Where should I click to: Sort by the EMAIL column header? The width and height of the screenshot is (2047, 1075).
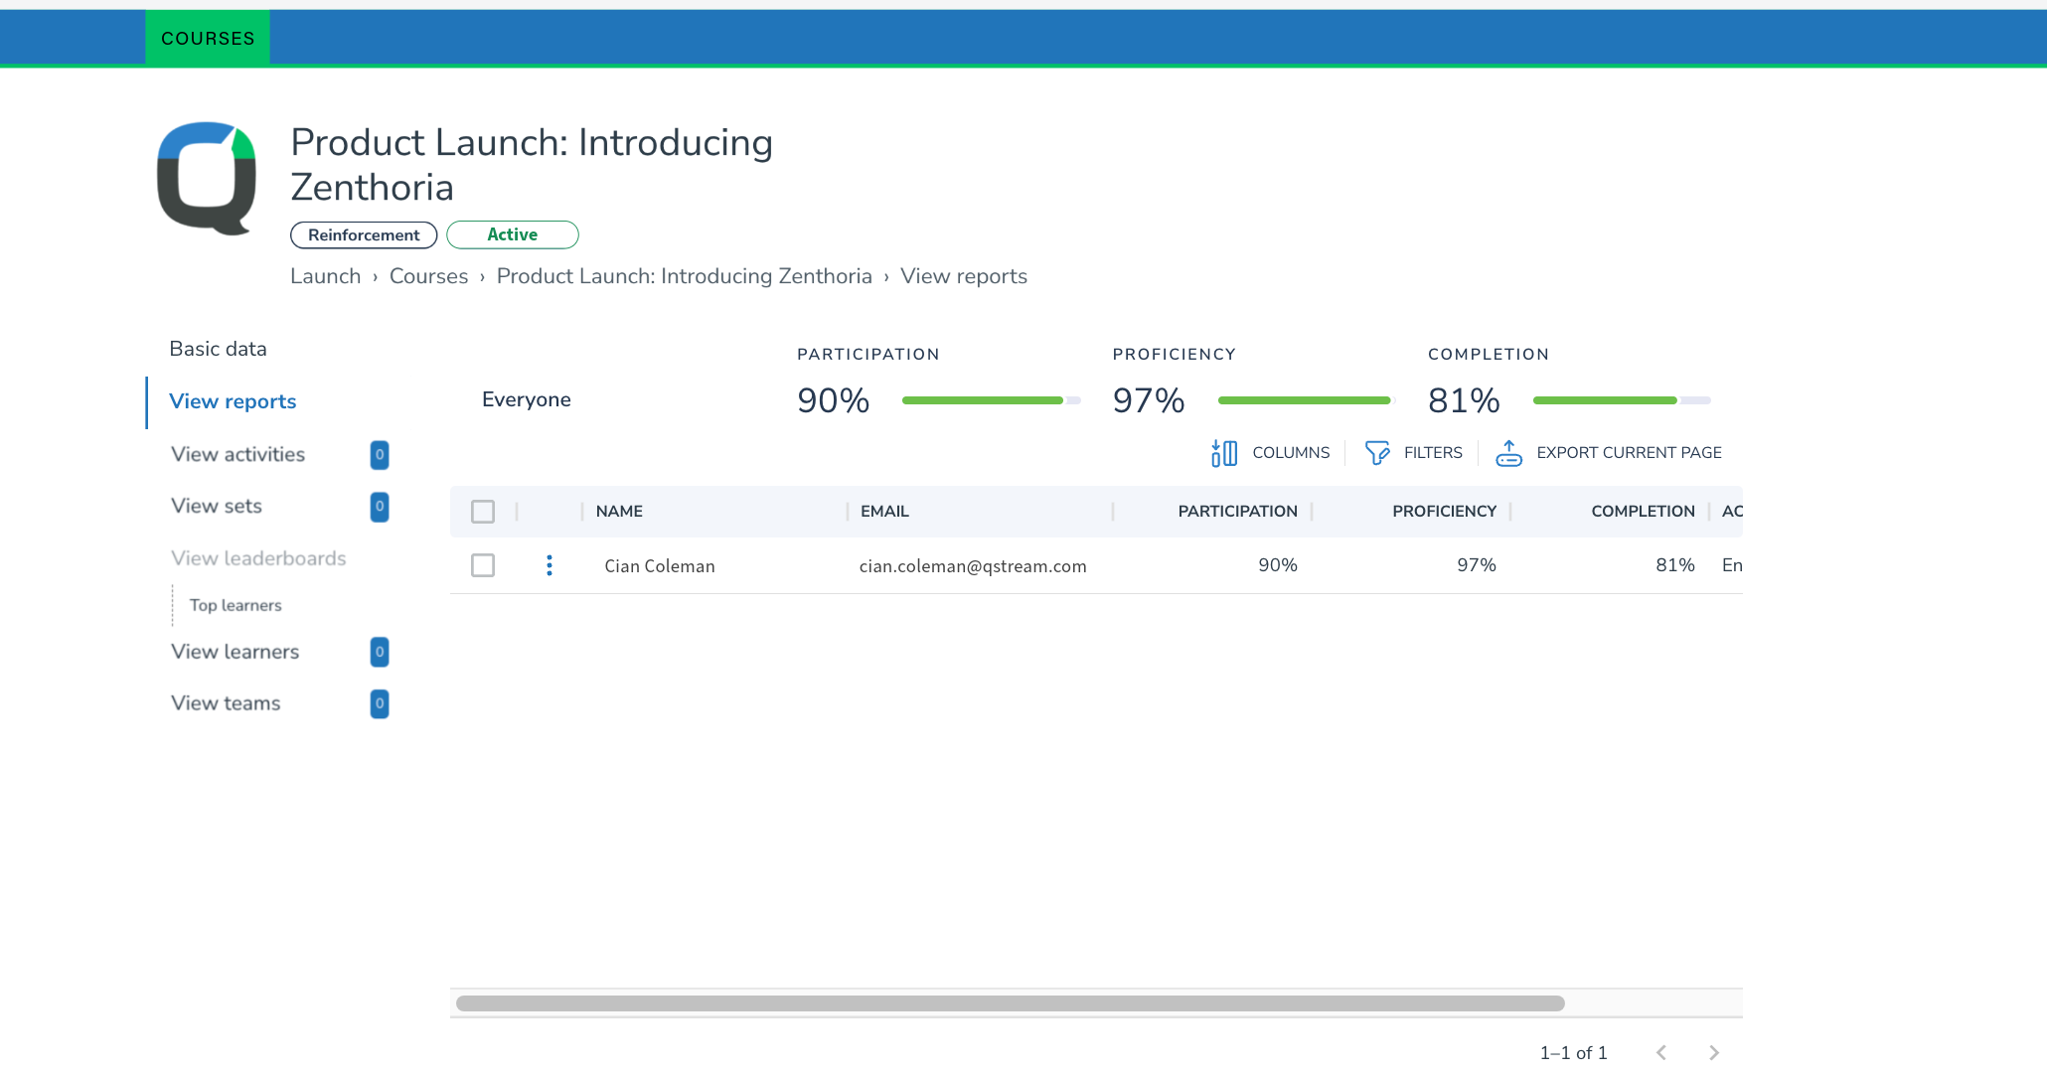tap(884, 512)
